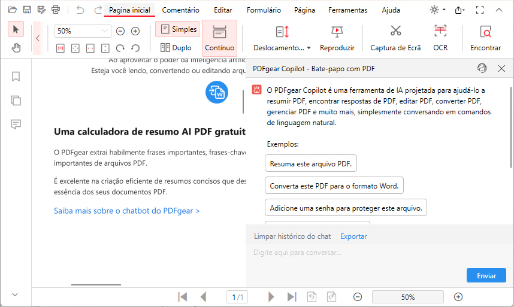Go to the previous page
The width and height of the screenshot is (514, 307).
coord(203,297)
